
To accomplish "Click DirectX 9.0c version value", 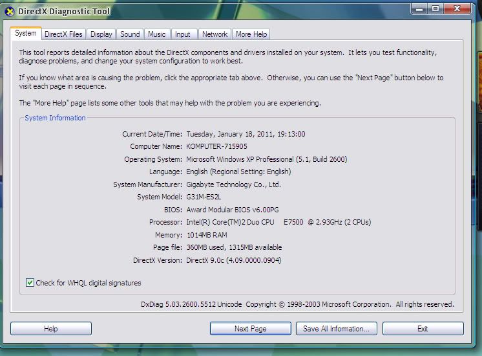I will [x=234, y=260].
